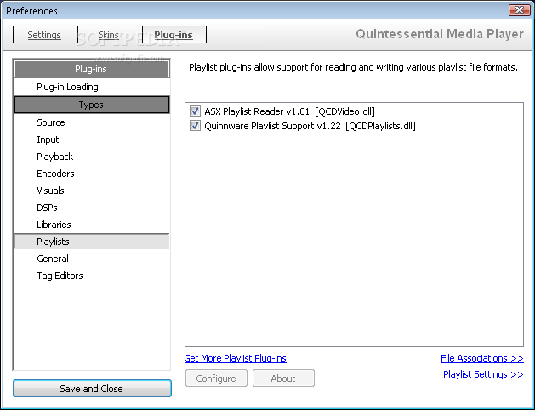The image size is (535, 410).
Task: Select Quinnware Playlist Support v1.22 entry
Action: [x=310, y=126]
